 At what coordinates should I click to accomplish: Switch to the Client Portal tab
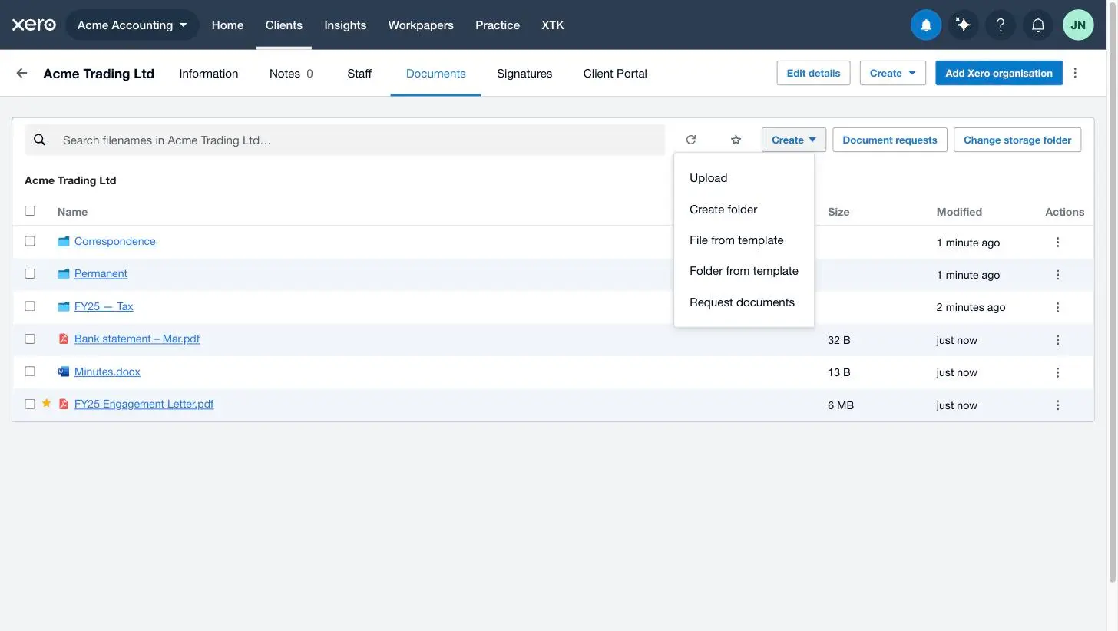pos(615,73)
